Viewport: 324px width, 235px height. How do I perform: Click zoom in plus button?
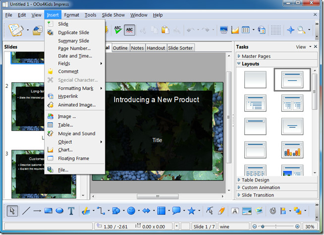297,227
